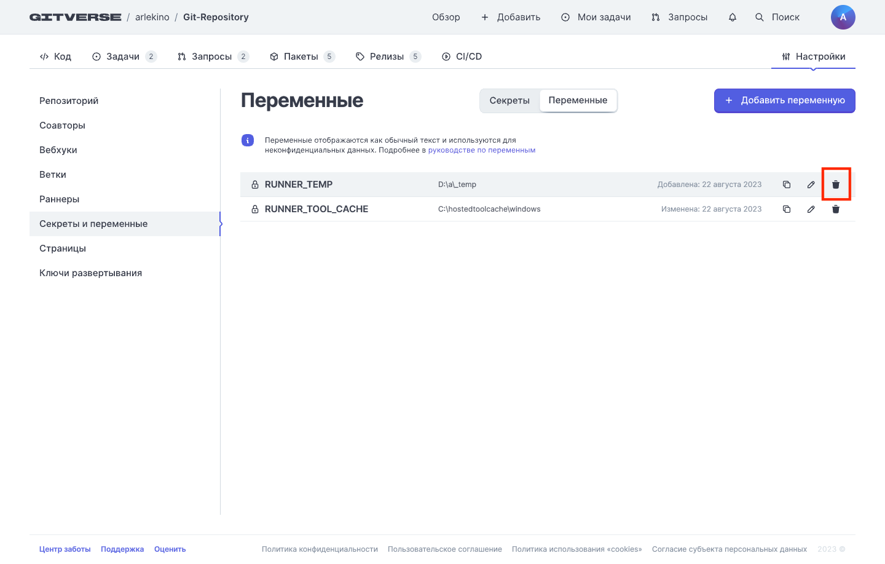The image size is (885, 564).
Task: Select the Переменные toggle option
Action: tap(578, 100)
